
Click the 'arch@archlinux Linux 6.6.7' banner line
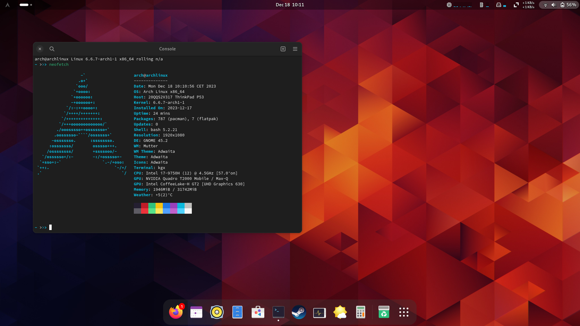tap(99, 59)
